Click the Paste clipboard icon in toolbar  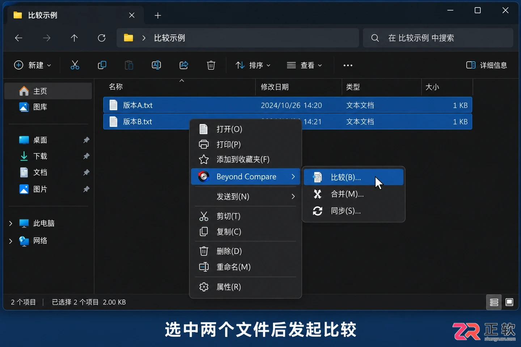pyautogui.click(x=129, y=65)
